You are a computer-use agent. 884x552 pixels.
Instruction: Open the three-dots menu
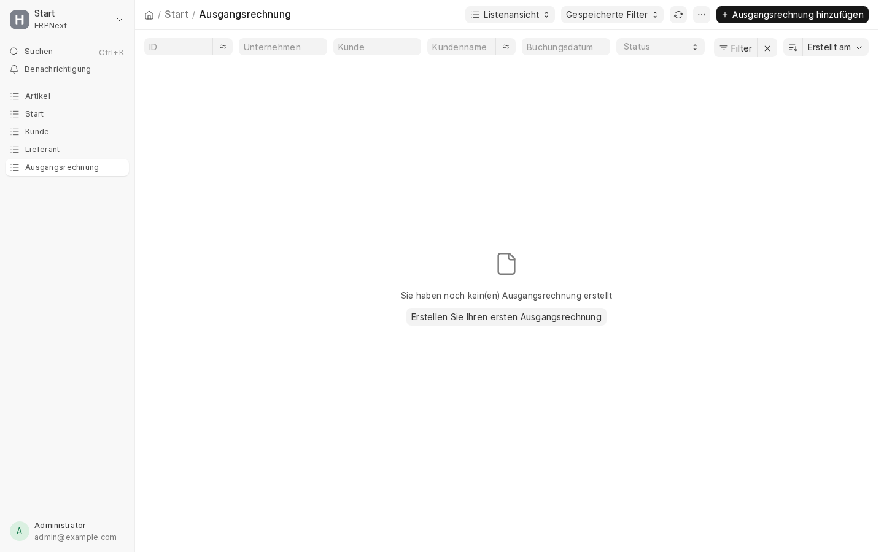coord(702,15)
